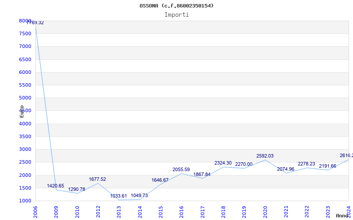
Task: Click the y-axis value 3000
Action: point(25,149)
